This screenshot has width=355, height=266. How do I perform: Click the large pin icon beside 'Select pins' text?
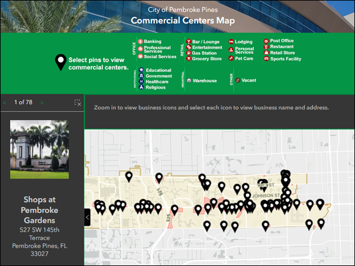coord(60,61)
